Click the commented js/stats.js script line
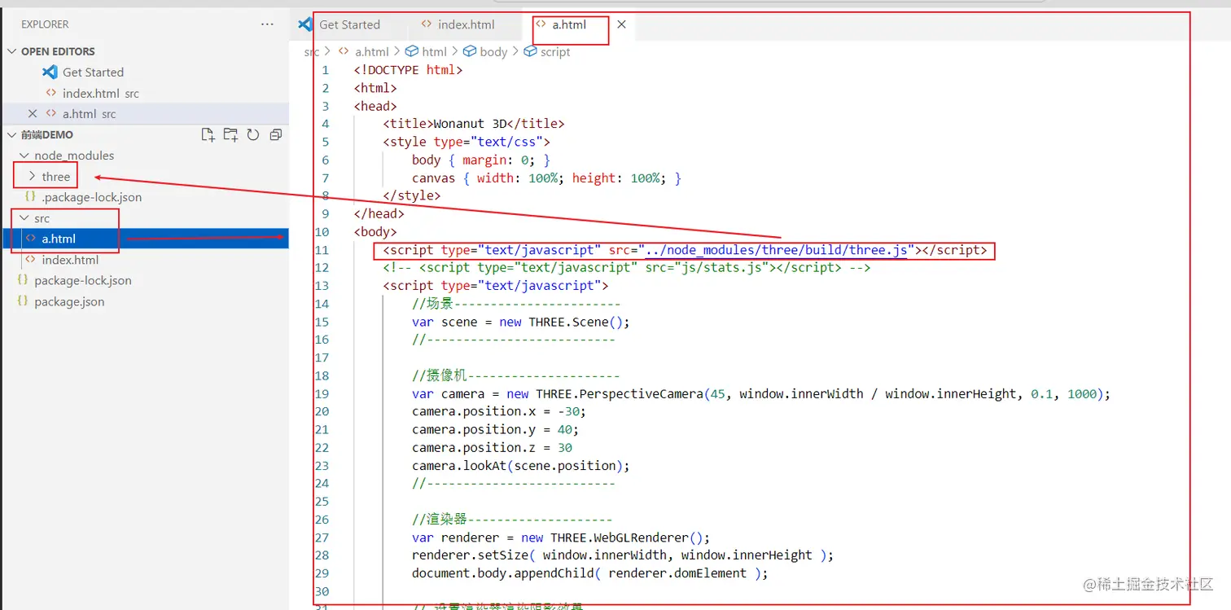The image size is (1231, 610). (627, 267)
